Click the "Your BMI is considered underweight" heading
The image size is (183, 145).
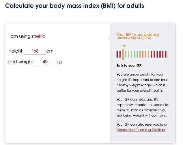click(138, 36)
